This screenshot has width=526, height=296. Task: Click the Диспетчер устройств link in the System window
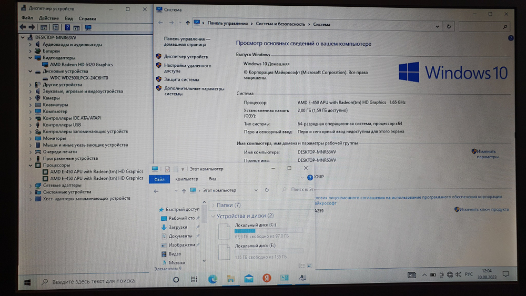186,57
